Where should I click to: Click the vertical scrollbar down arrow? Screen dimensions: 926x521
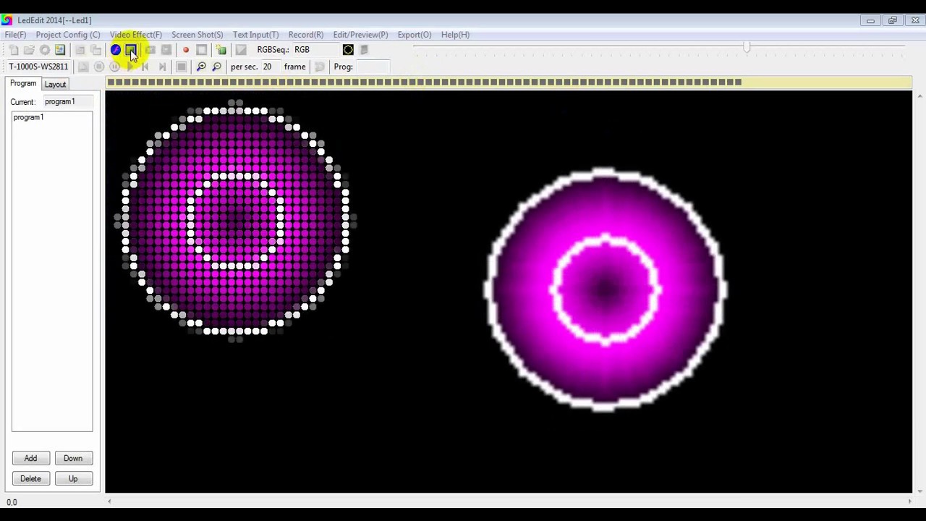pyautogui.click(x=919, y=491)
